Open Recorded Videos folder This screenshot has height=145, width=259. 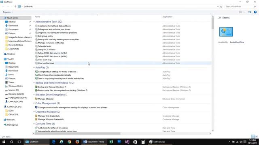tap(16, 45)
